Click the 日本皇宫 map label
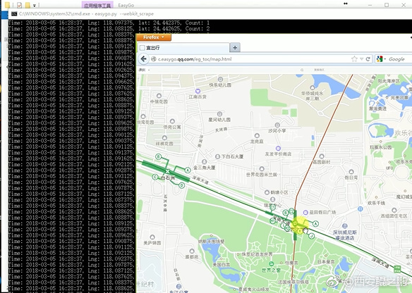The height and width of the screenshot is (293, 412). [x=326, y=262]
